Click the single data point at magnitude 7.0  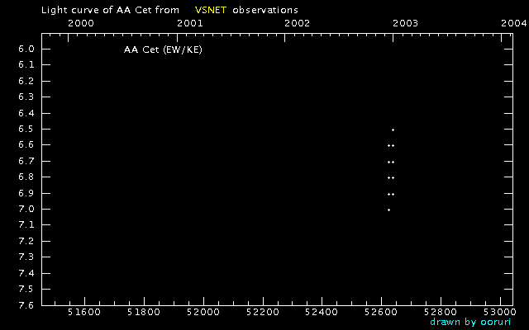(x=388, y=210)
